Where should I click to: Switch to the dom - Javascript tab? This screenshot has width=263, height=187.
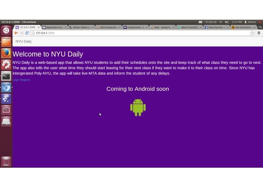(162, 27)
